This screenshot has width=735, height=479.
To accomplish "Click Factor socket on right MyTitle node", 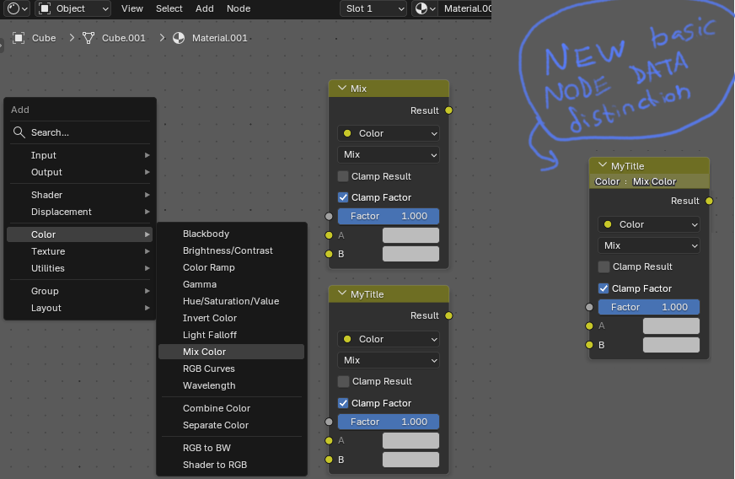I will tap(589, 307).
